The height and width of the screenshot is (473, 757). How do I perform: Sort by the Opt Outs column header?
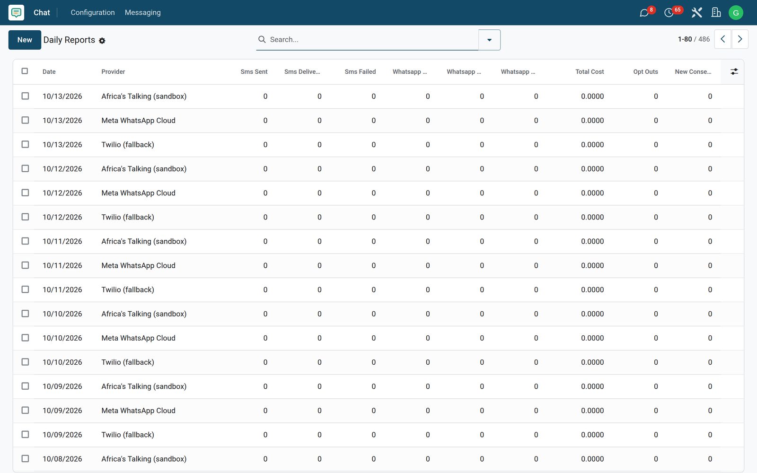645,72
